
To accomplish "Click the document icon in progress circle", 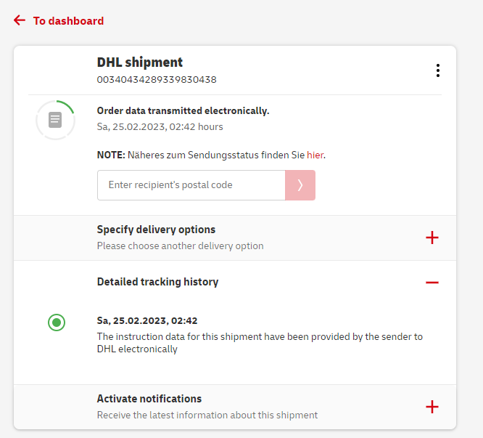I will click(x=55, y=120).
